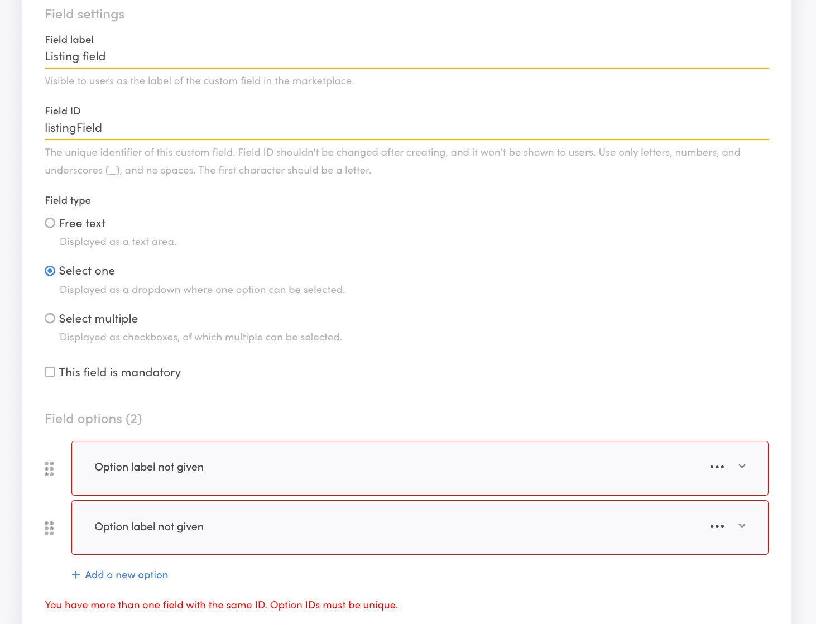
Task: Click the Add a new option link text
Action: coord(126,575)
